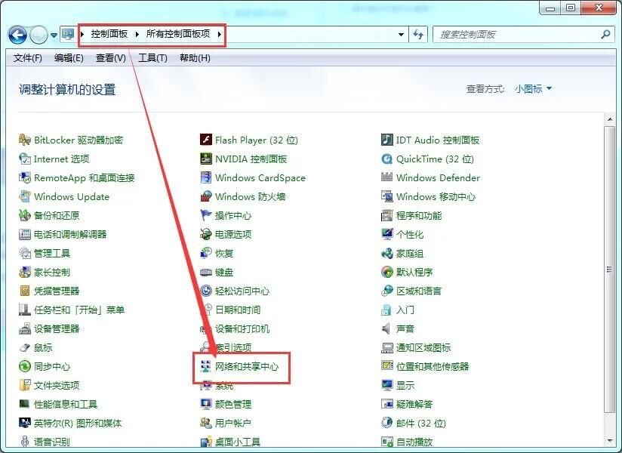
Task: Open the address bar history dropdown
Action: [x=401, y=35]
